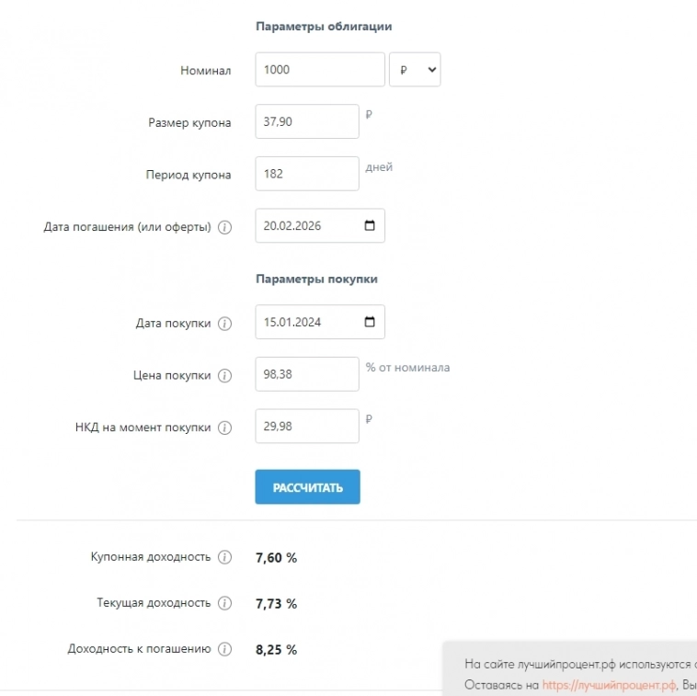Image resolution: width=697 pixels, height=696 pixels.
Task: Click info icon beside Дата покупки
Action: (224, 324)
